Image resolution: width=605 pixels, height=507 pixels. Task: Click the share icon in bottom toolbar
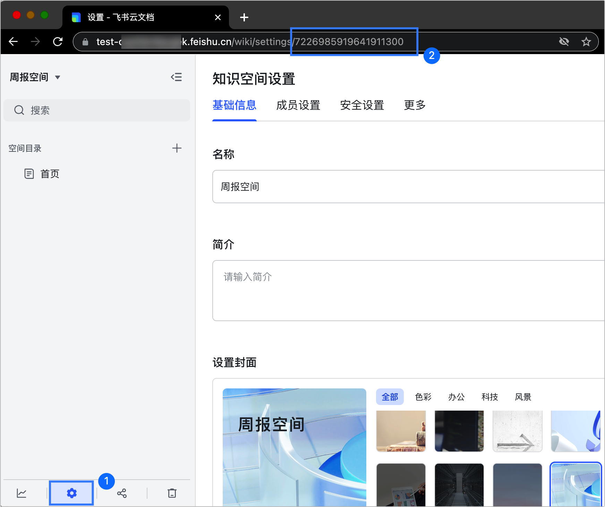point(121,492)
